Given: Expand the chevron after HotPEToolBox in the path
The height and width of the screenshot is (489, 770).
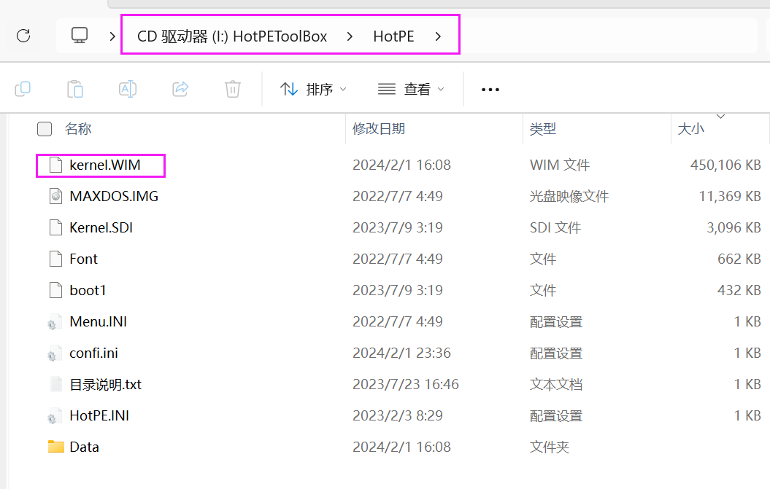Looking at the screenshot, I should coord(350,36).
